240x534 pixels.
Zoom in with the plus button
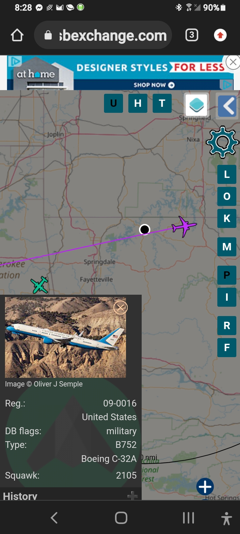pyautogui.click(x=205, y=487)
